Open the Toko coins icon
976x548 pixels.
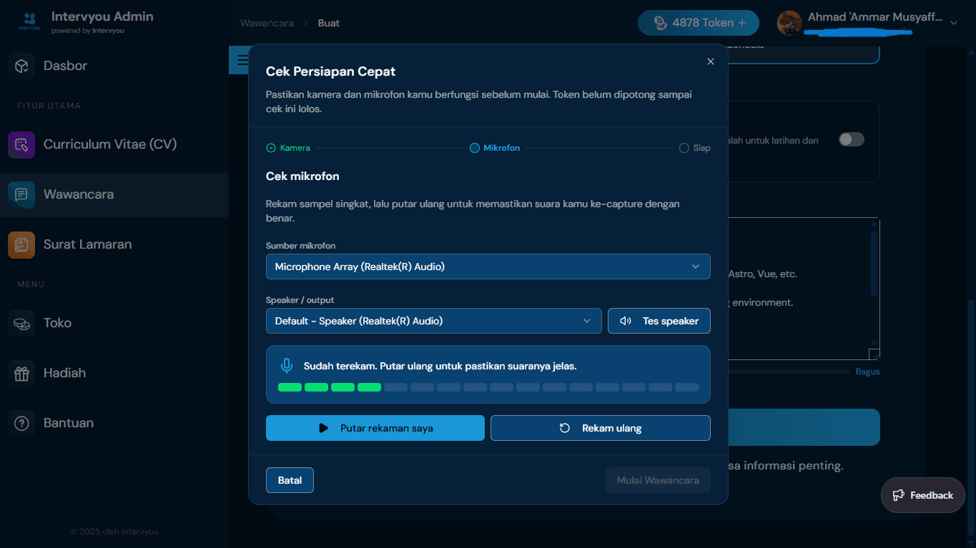pos(21,323)
